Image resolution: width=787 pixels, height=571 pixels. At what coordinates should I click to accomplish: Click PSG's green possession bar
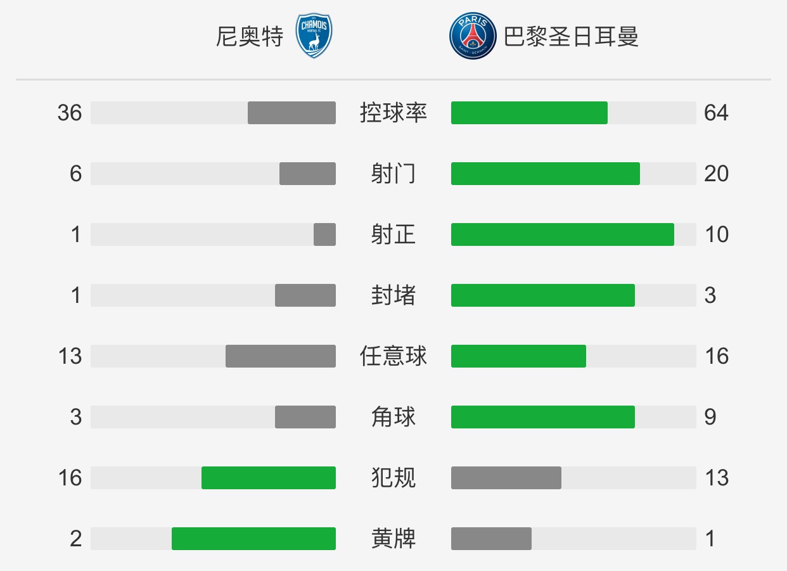pos(529,113)
